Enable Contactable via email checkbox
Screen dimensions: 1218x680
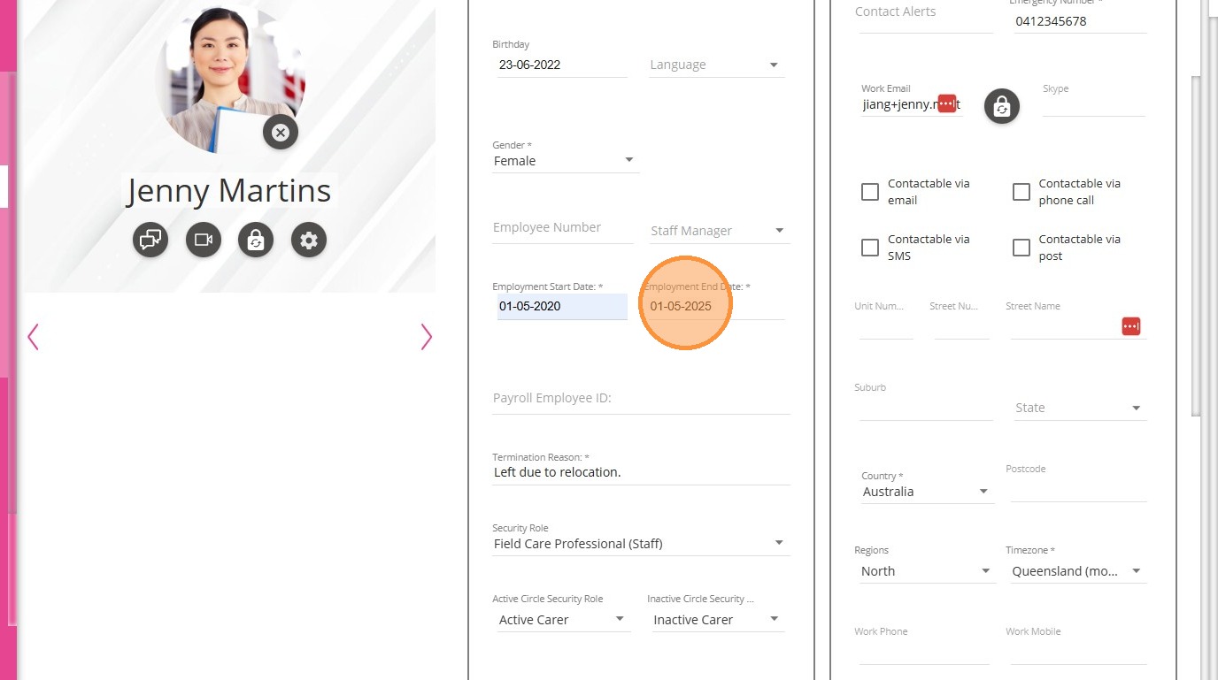870,192
